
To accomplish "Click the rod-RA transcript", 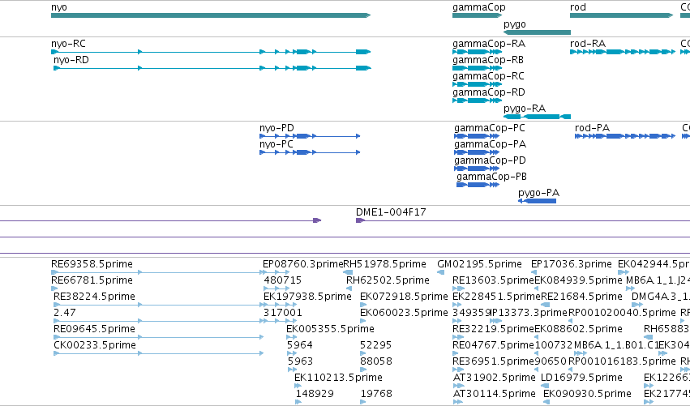I will tap(622, 52).
